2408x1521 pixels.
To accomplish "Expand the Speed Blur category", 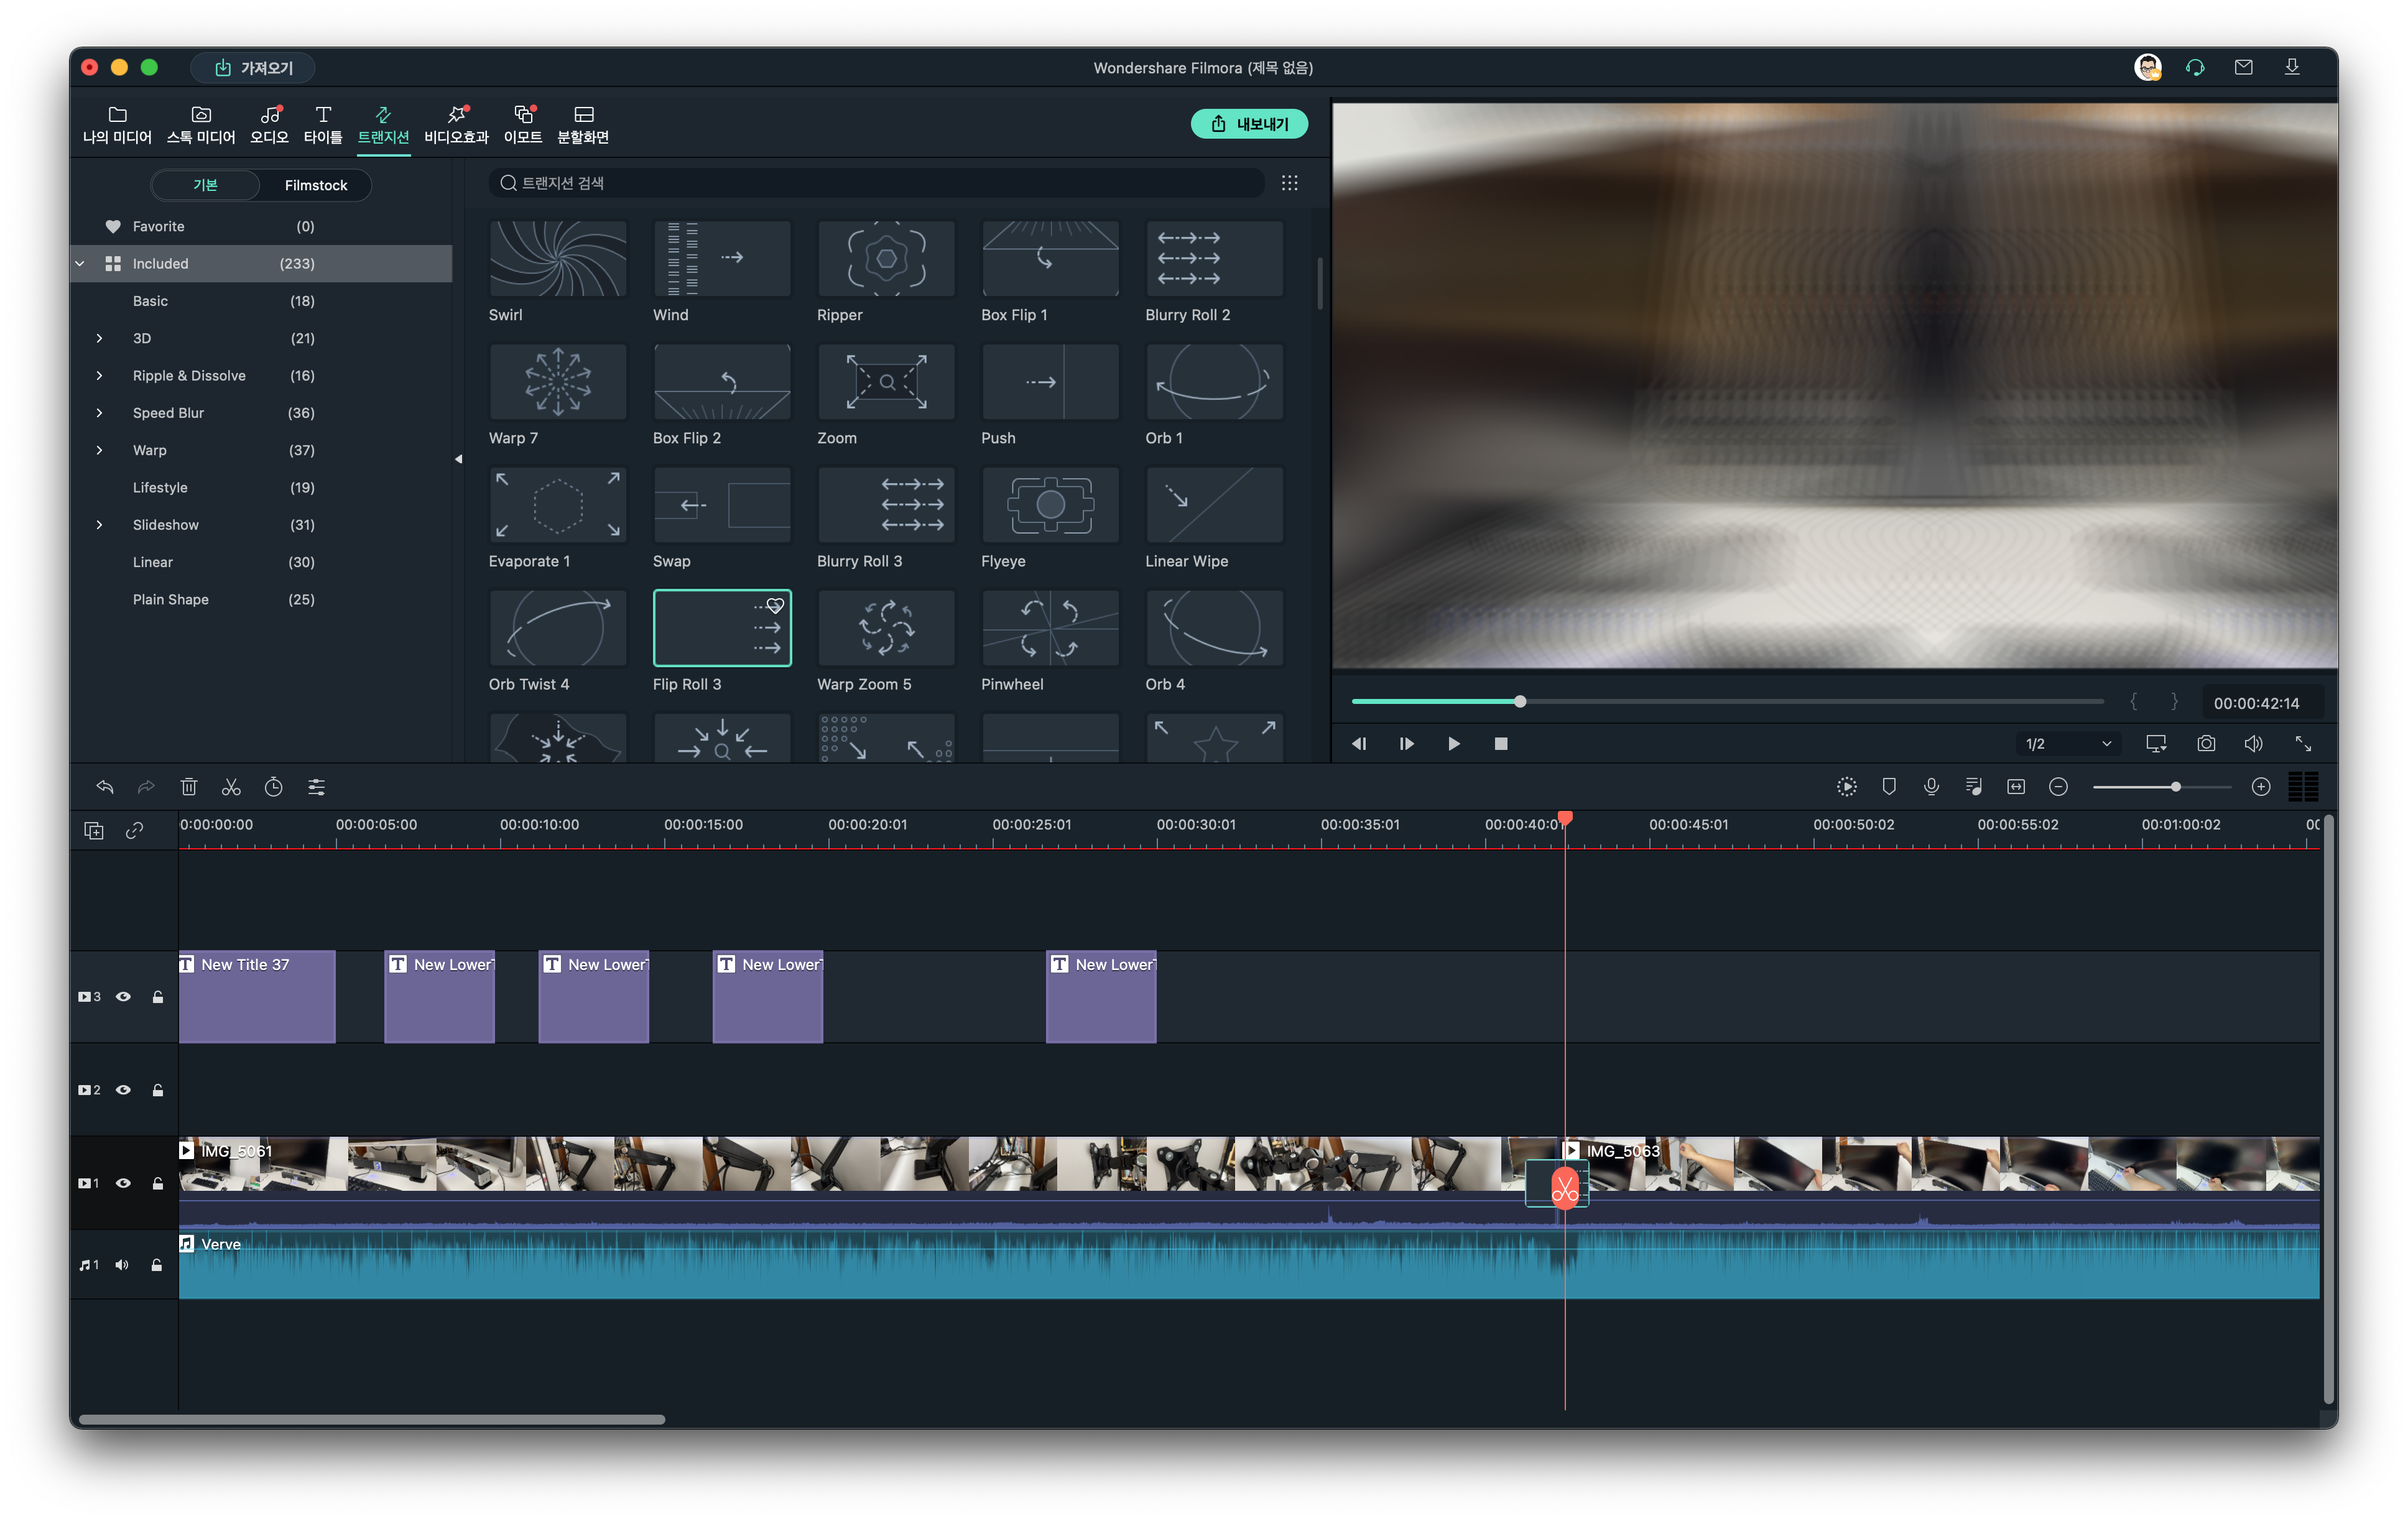I will 99,413.
